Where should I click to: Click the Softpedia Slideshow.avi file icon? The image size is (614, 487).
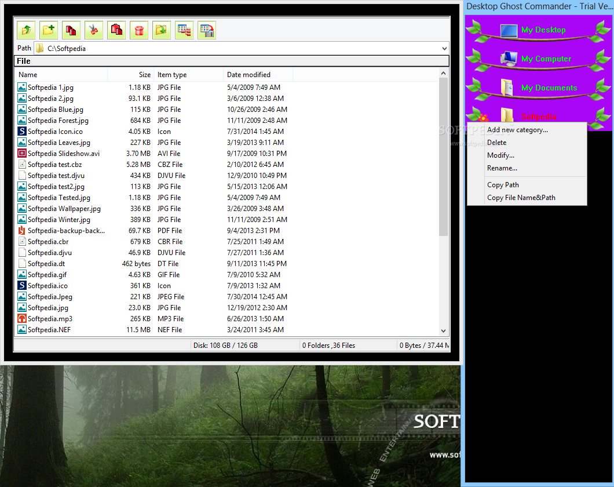tap(22, 153)
